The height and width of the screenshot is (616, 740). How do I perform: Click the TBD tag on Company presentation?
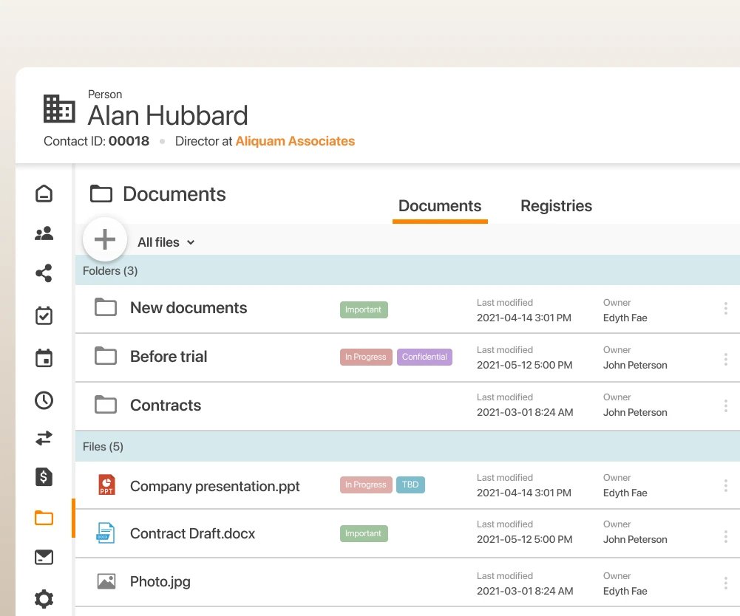(410, 485)
